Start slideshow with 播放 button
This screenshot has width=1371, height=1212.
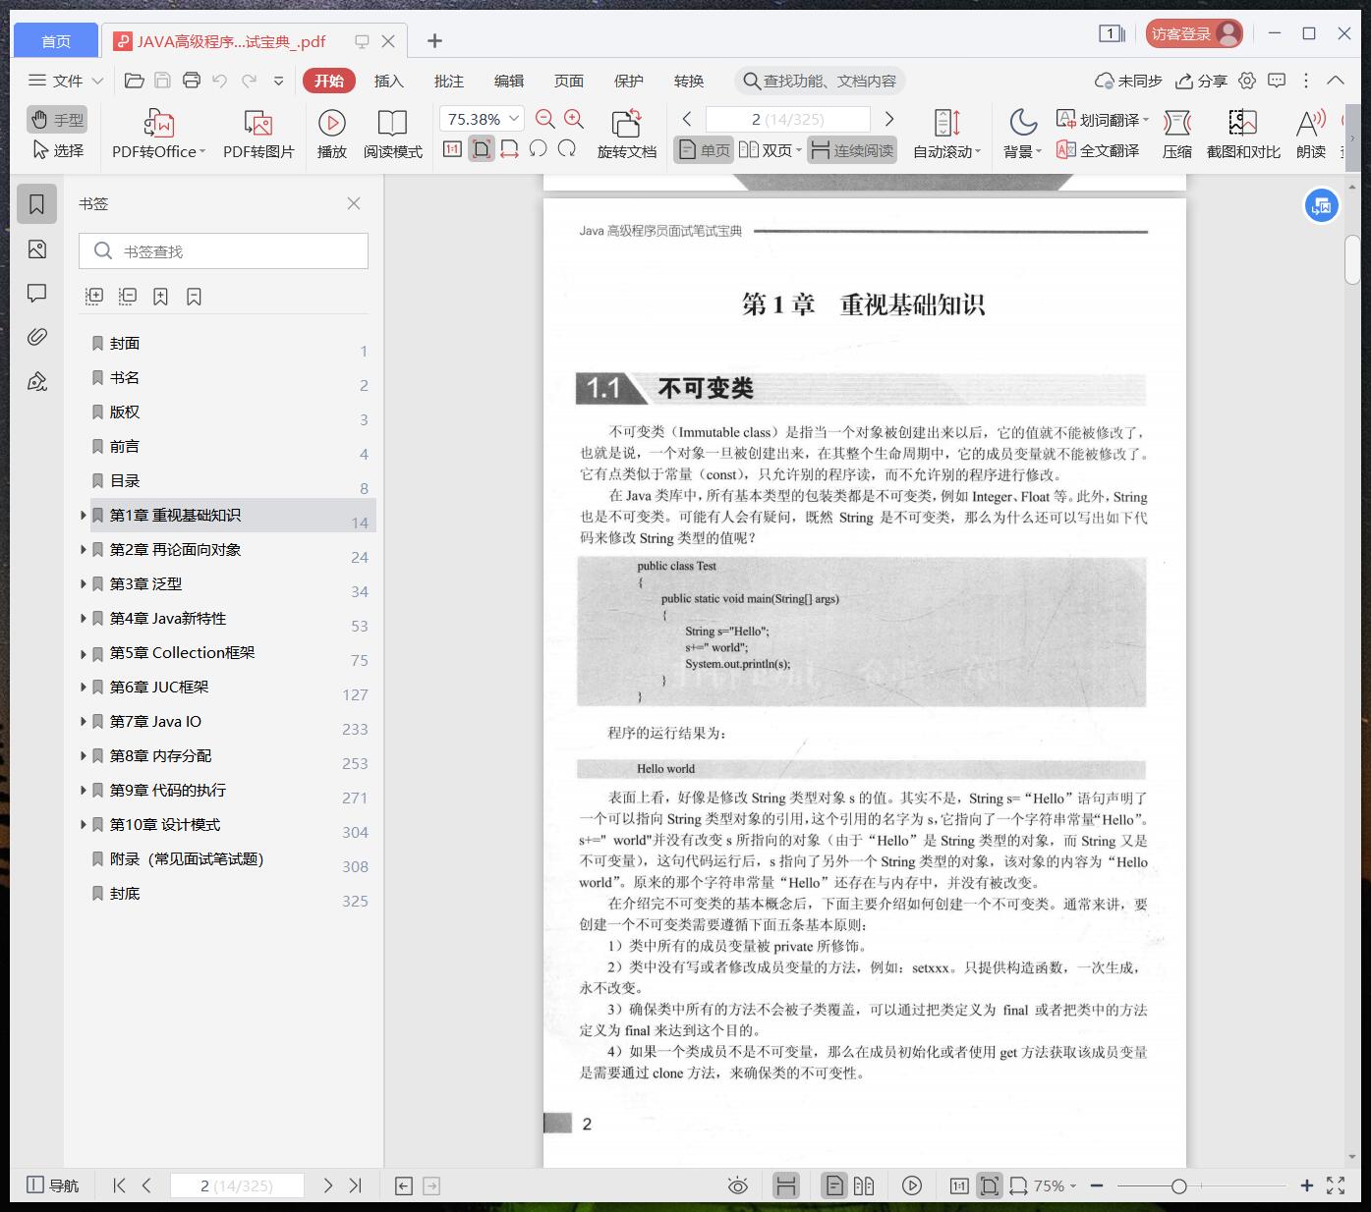click(x=332, y=134)
